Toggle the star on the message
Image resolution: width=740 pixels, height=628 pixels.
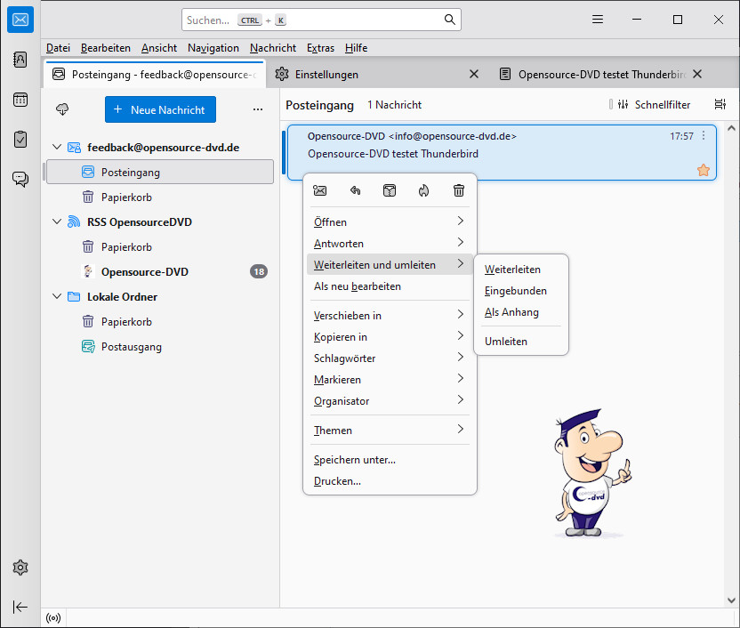[x=704, y=170]
